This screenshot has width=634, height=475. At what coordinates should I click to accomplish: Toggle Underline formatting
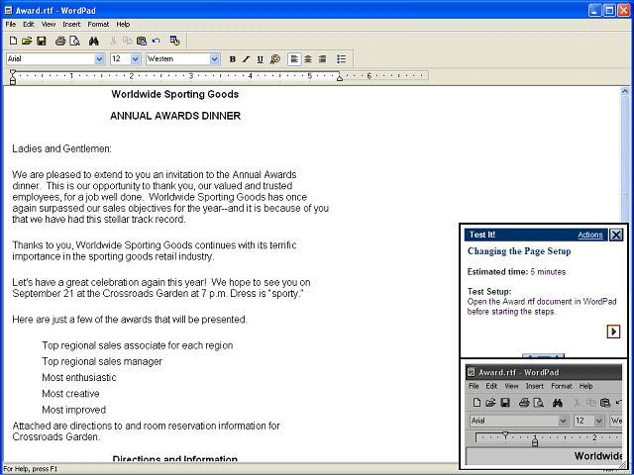tap(260, 59)
